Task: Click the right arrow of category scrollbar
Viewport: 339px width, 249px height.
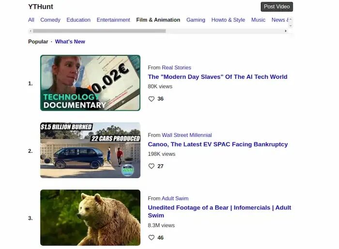Action: [286, 31]
